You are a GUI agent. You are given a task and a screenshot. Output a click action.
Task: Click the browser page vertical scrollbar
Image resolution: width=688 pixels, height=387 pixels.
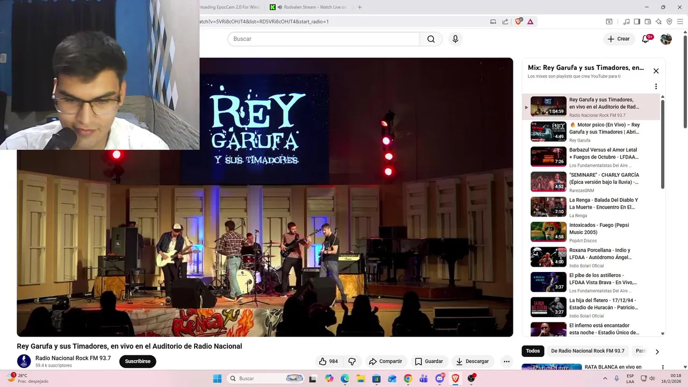[685, 81]
